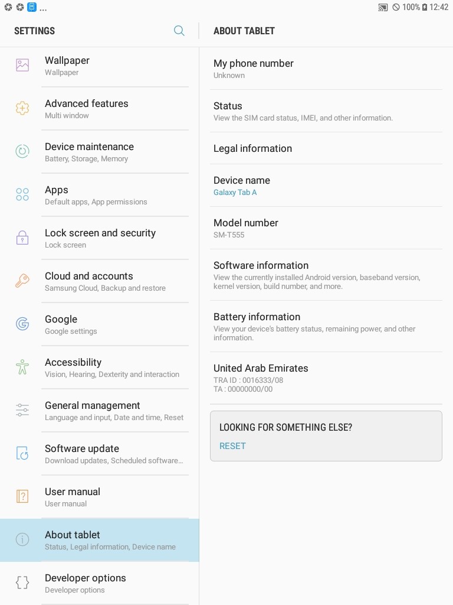
Task: View Battery information
Action: tap(326, 326)
